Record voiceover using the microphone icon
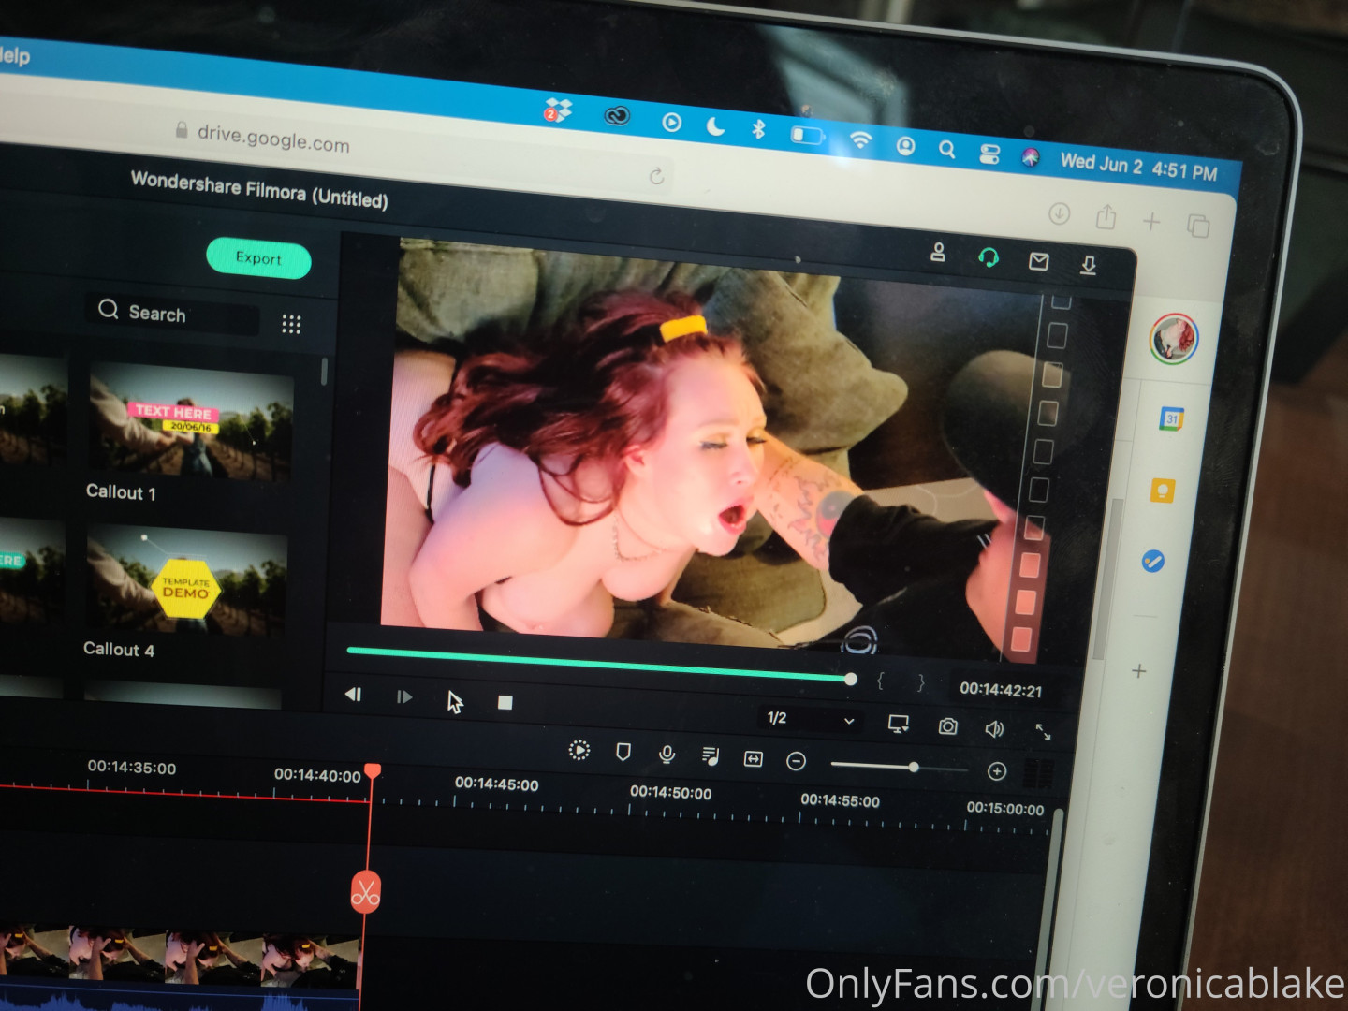This screenshot has height=1011, width=1348. pos(667,754)
